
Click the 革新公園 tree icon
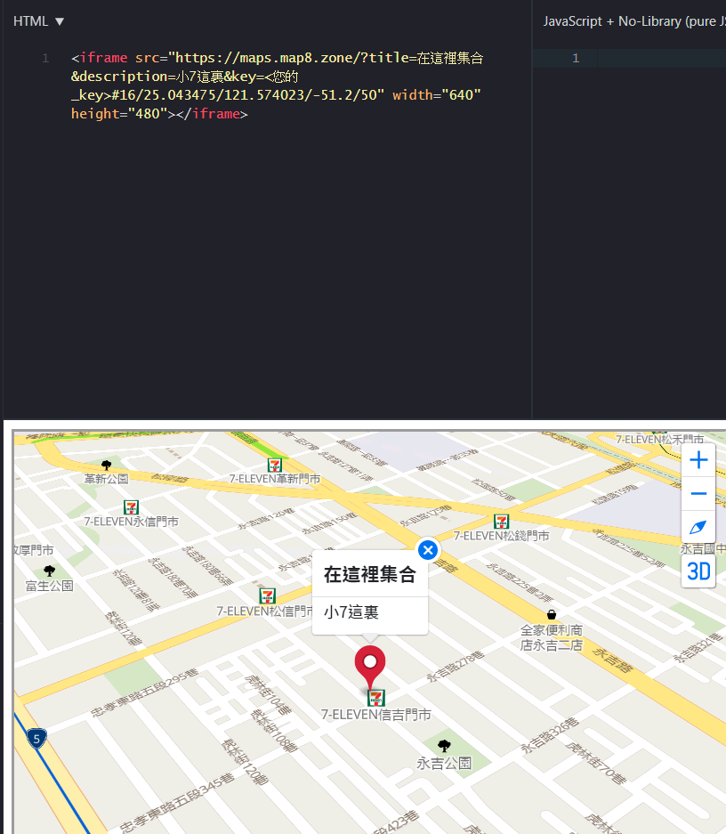[x=107, y=465]
